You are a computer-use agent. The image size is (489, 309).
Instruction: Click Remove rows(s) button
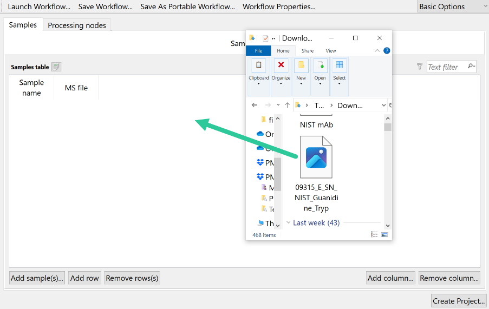132,278
